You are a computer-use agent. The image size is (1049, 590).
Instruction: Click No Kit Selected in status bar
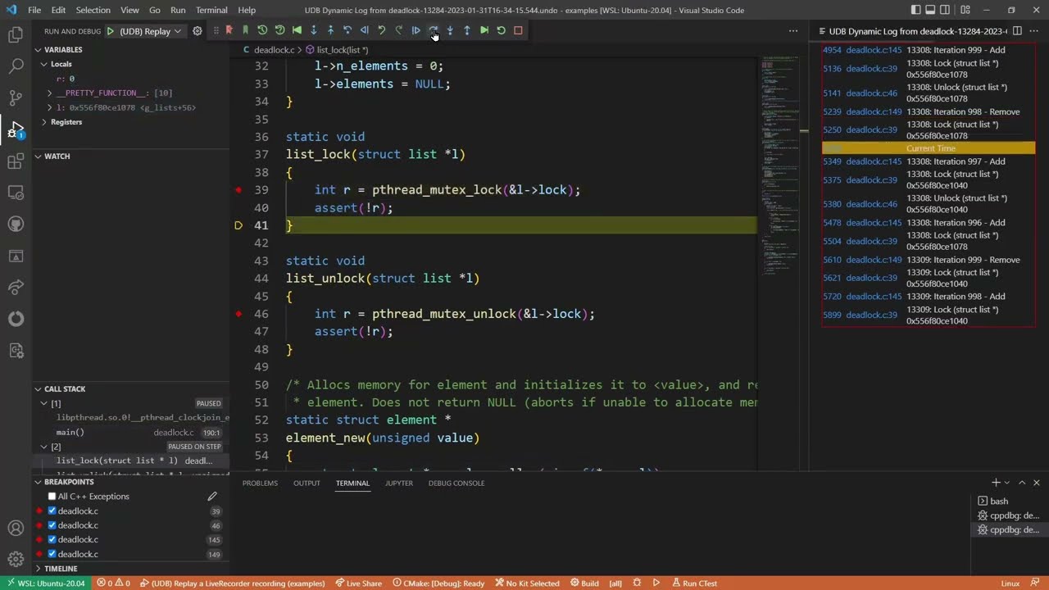click(526, 583)
